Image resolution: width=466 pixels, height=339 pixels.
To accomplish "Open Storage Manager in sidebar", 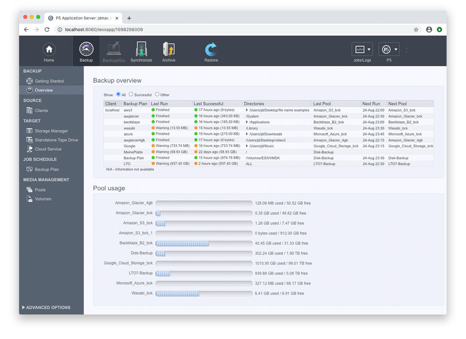I will pyautogui.click(x=51, y=131).
